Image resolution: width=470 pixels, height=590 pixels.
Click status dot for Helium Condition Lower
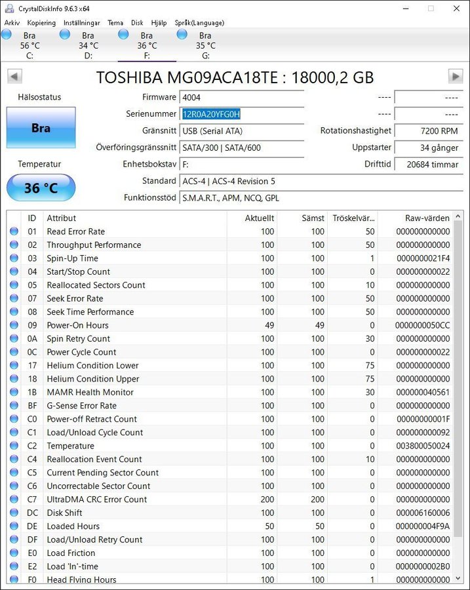coord(14,366)
